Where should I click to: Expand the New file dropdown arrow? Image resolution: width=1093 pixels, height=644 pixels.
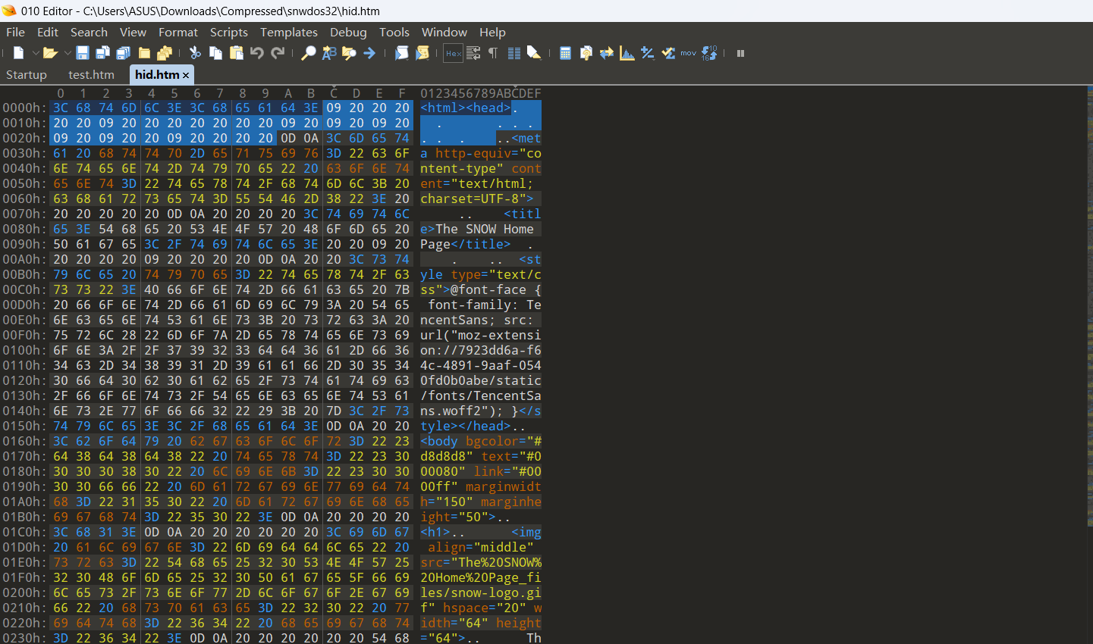pyautogui.click(x=35, y=53)
